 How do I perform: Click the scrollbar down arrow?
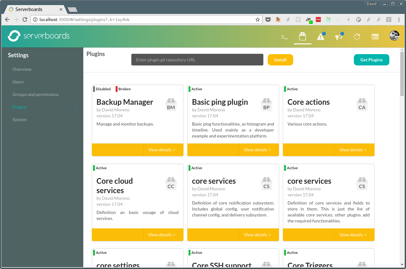(x=402, y=265)
